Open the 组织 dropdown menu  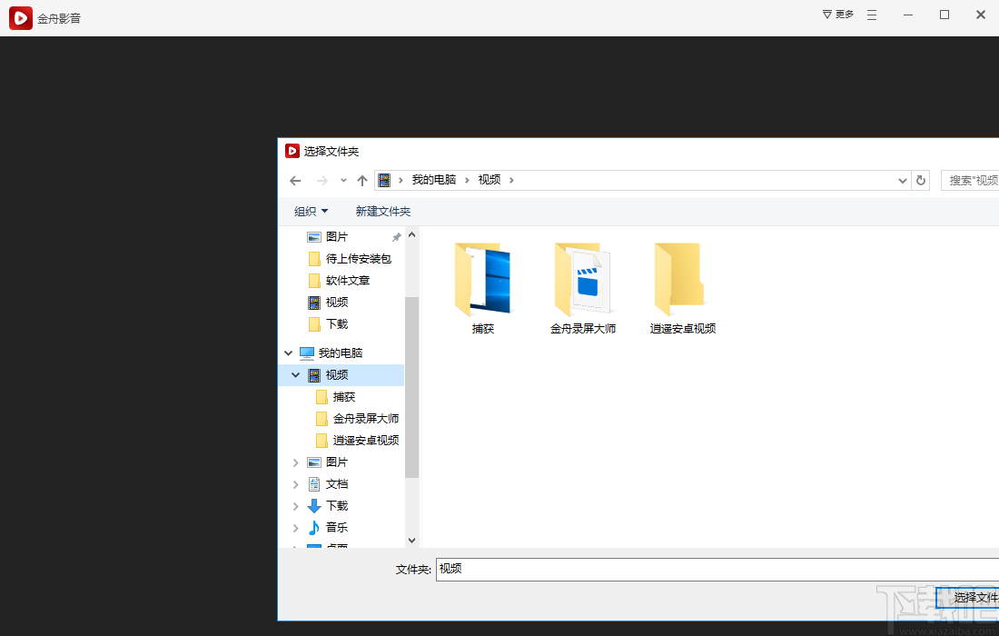pos(311,211)
